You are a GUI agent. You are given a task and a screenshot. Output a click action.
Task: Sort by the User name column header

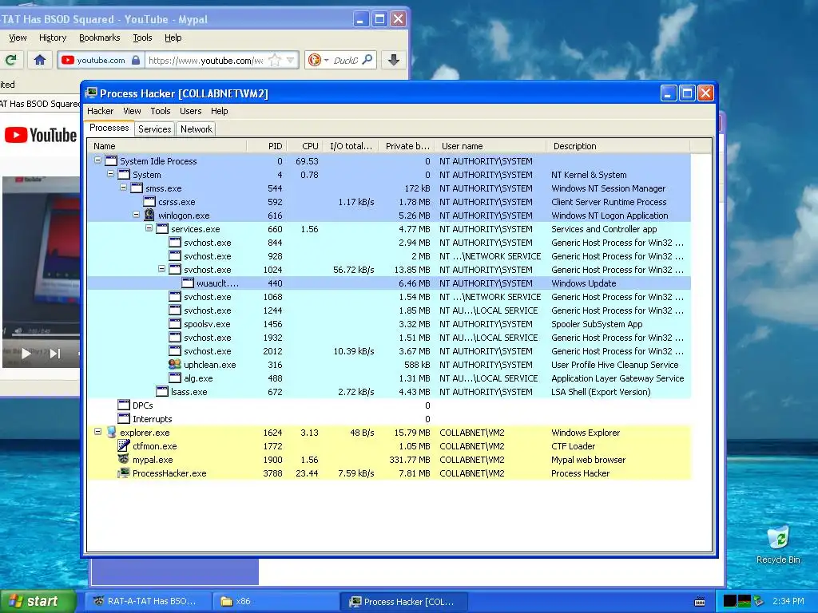pyautogui.click(x=490, y=146)
